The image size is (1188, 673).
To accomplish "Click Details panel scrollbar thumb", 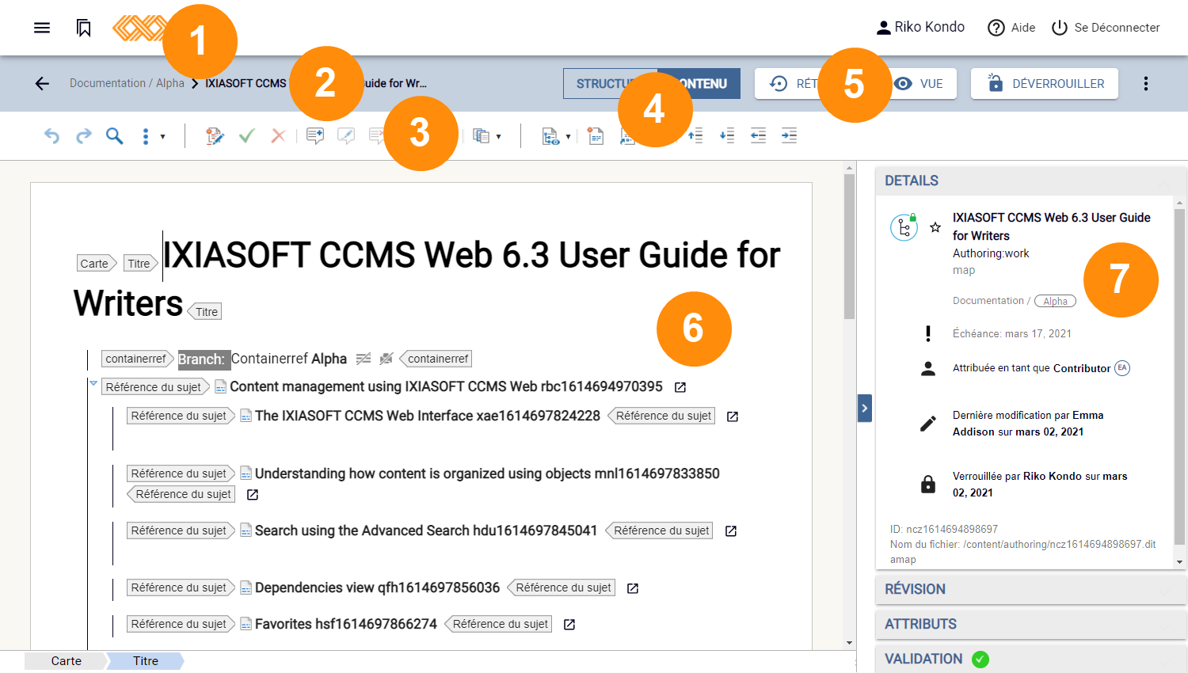I will click(x=1180, y=376).
